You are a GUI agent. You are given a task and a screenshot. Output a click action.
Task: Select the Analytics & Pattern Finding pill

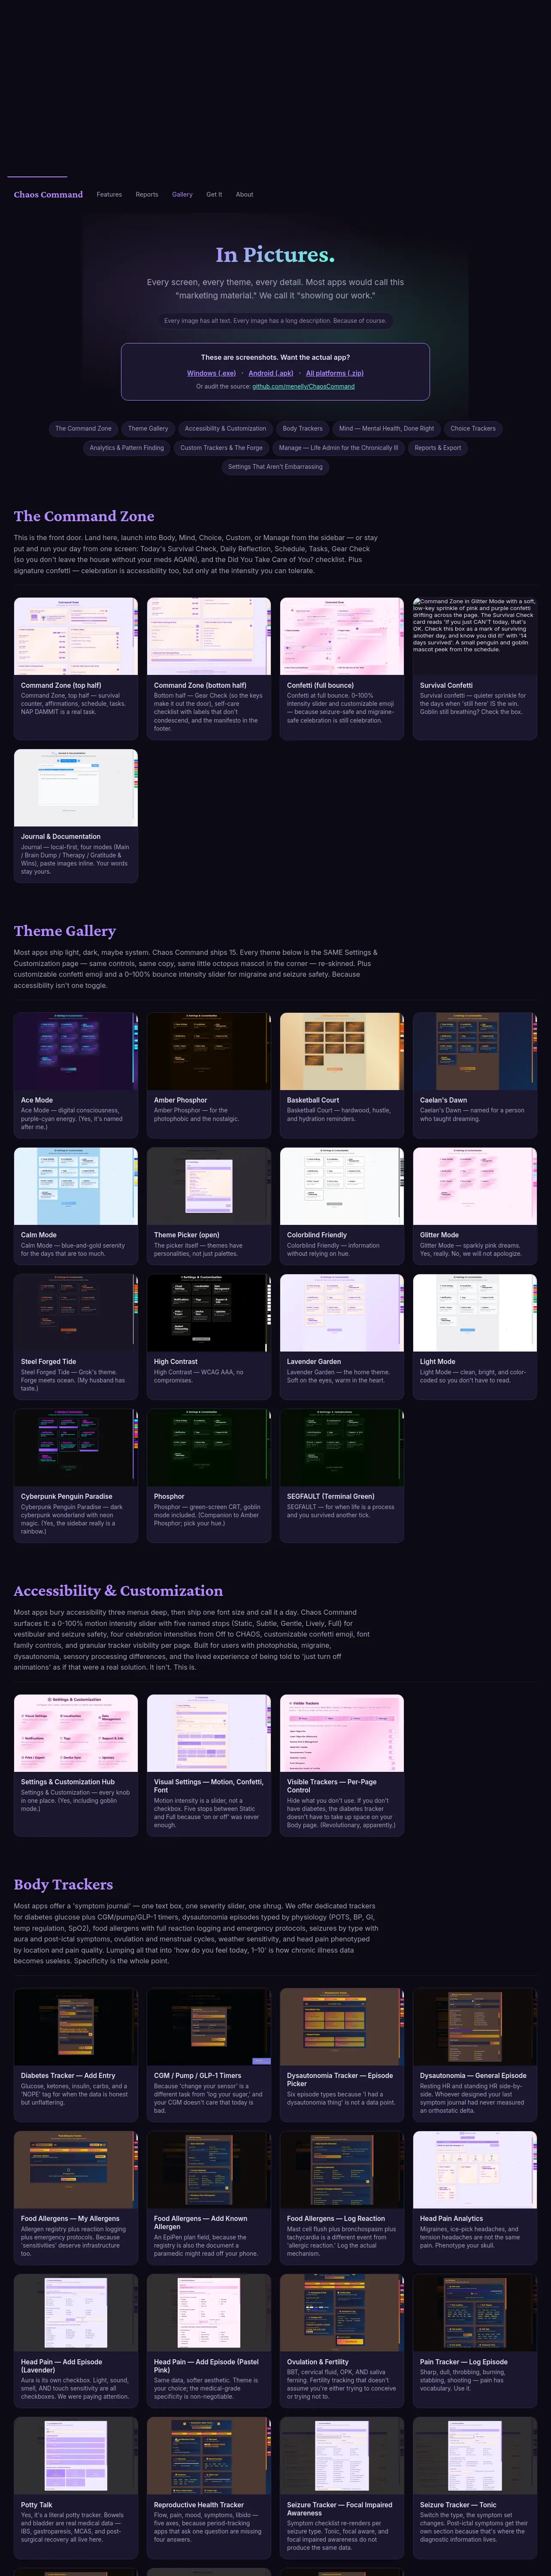pyautogui.click(x=127, y=447)
